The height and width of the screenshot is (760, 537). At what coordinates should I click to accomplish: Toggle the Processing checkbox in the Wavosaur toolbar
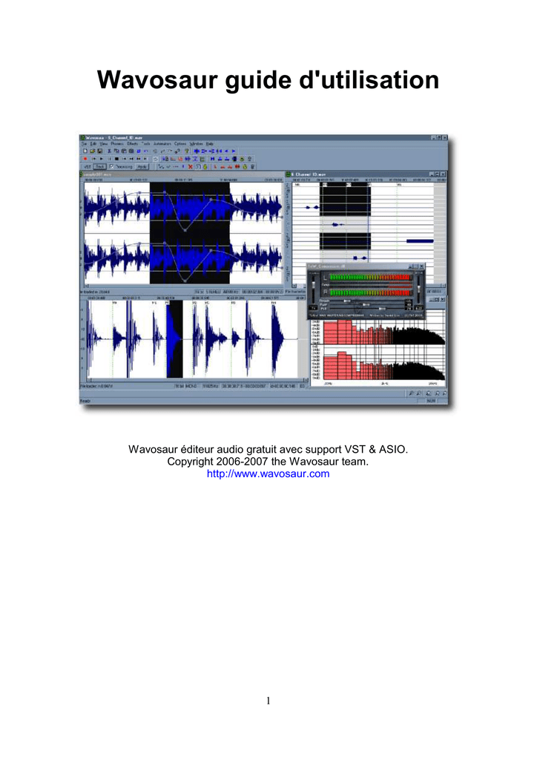[x=111, y=167]
